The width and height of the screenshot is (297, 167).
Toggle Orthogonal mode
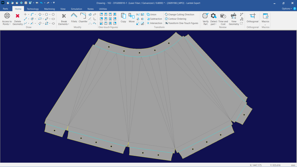252,16
